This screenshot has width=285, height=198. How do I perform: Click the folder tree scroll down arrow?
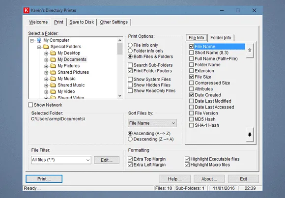point(120,96)
